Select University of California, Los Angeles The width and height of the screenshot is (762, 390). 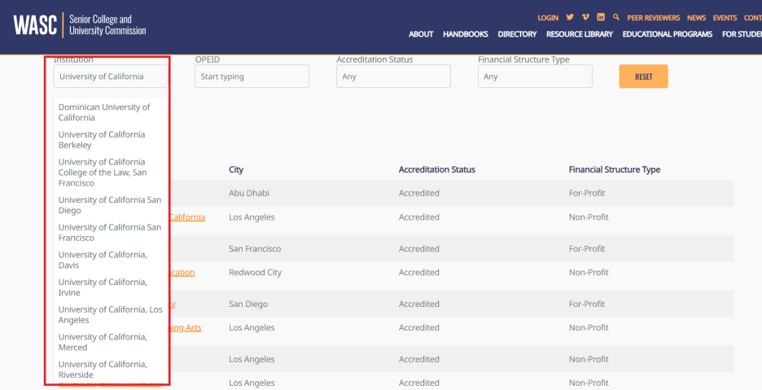click(110, 314)
